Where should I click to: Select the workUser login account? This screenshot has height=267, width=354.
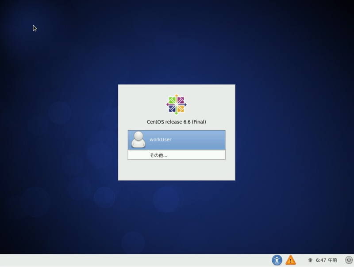click(177, 140)
